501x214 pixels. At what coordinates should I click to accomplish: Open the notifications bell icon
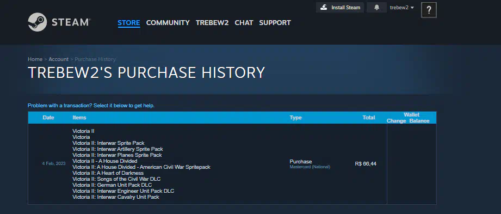(x=377, y=8)
